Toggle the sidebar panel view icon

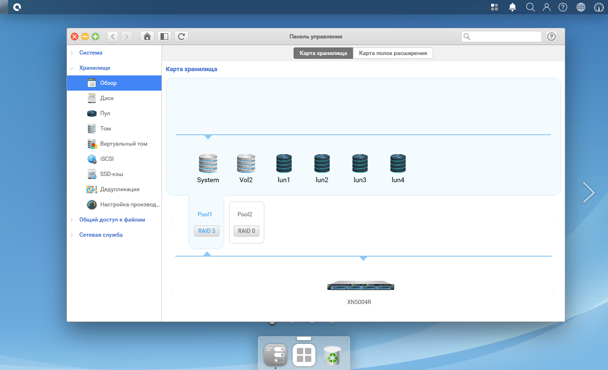point(164,37)
